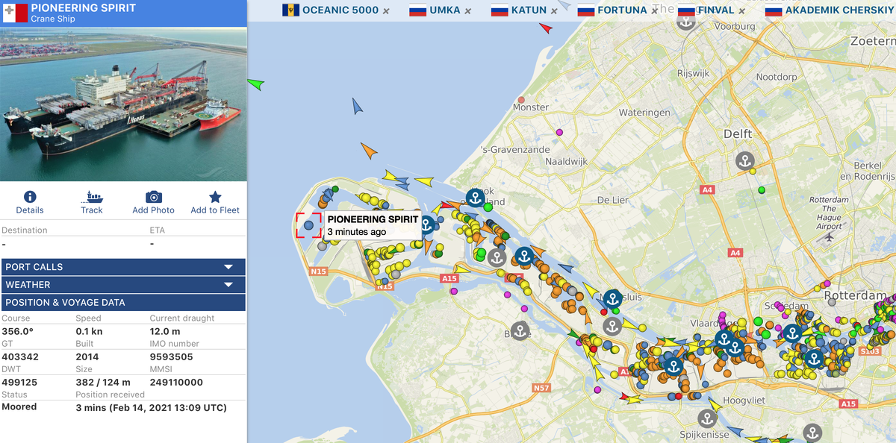Select the Moored status text
The width and height of the screenshot is (896, 443).
coord(19,407)
